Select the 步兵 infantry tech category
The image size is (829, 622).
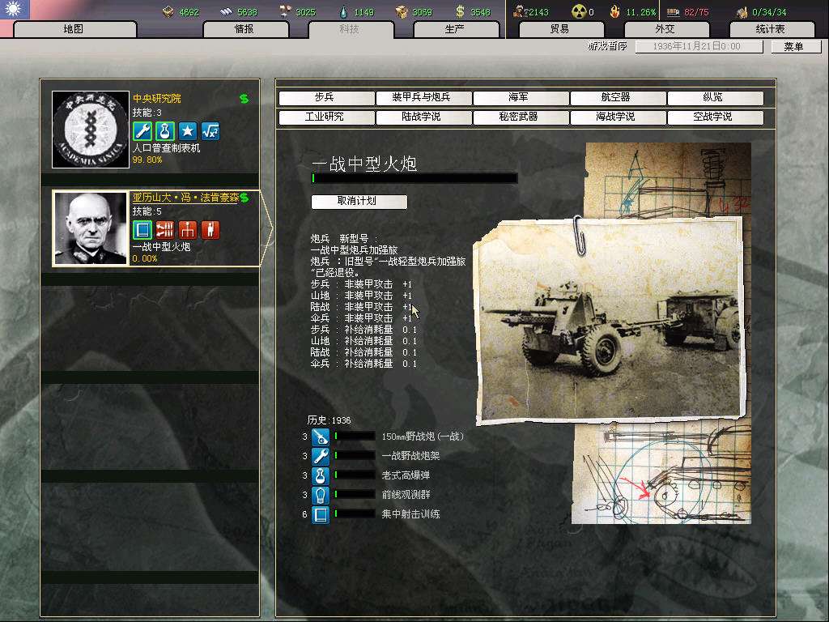(x=326, y=97)
